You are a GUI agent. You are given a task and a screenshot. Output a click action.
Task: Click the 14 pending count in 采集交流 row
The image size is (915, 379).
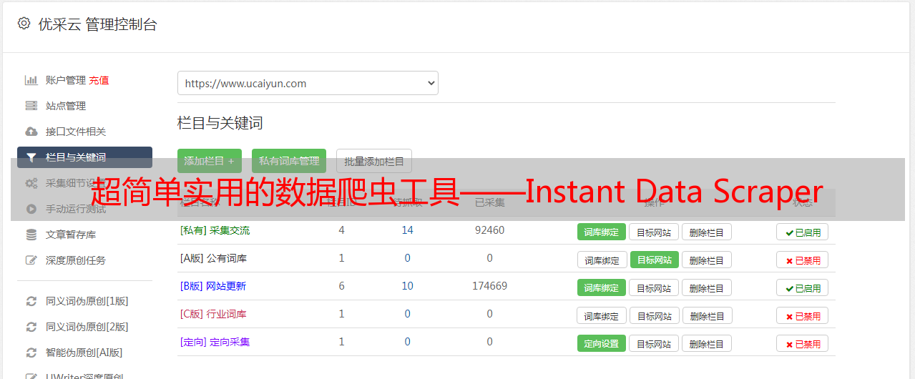pos(408,230)
